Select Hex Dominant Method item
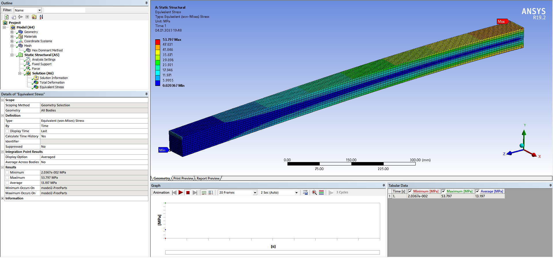The image size is (553, 258). coord(47,50)
